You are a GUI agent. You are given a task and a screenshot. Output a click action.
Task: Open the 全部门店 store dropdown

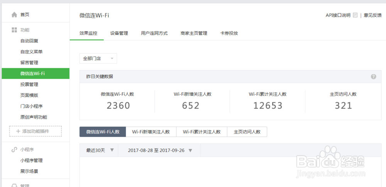pos(98,58)
